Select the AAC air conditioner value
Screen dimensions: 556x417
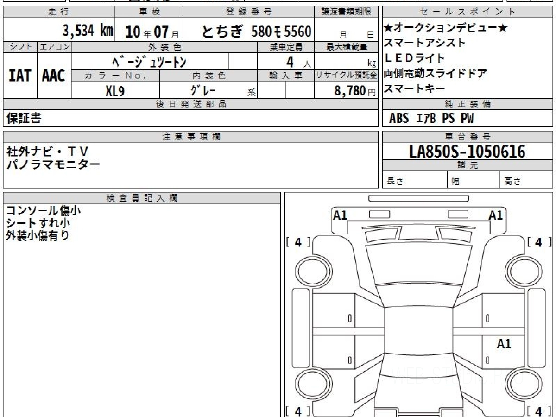[x=54, y=76]
